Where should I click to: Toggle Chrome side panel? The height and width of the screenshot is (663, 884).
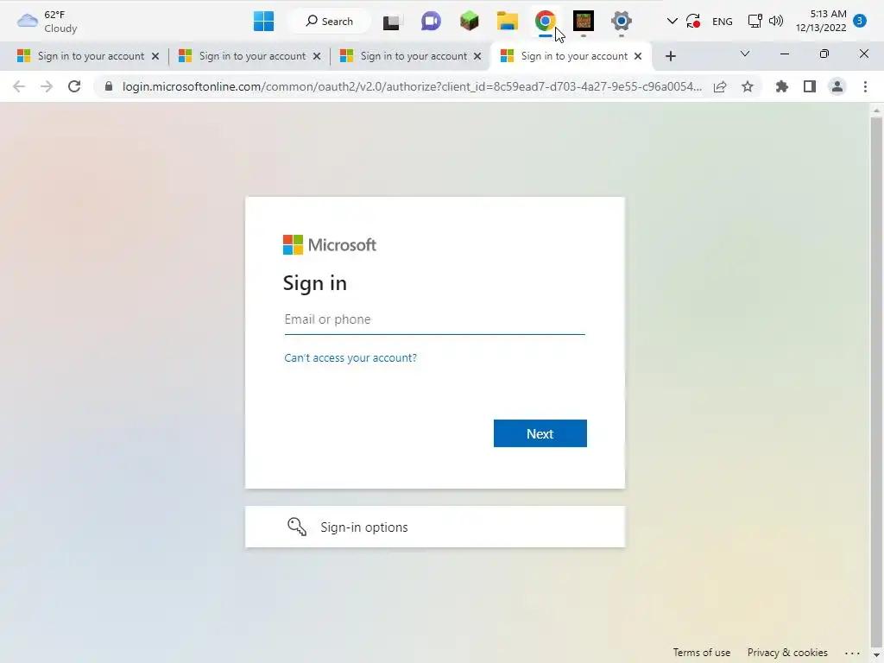(x=810, y=87)
